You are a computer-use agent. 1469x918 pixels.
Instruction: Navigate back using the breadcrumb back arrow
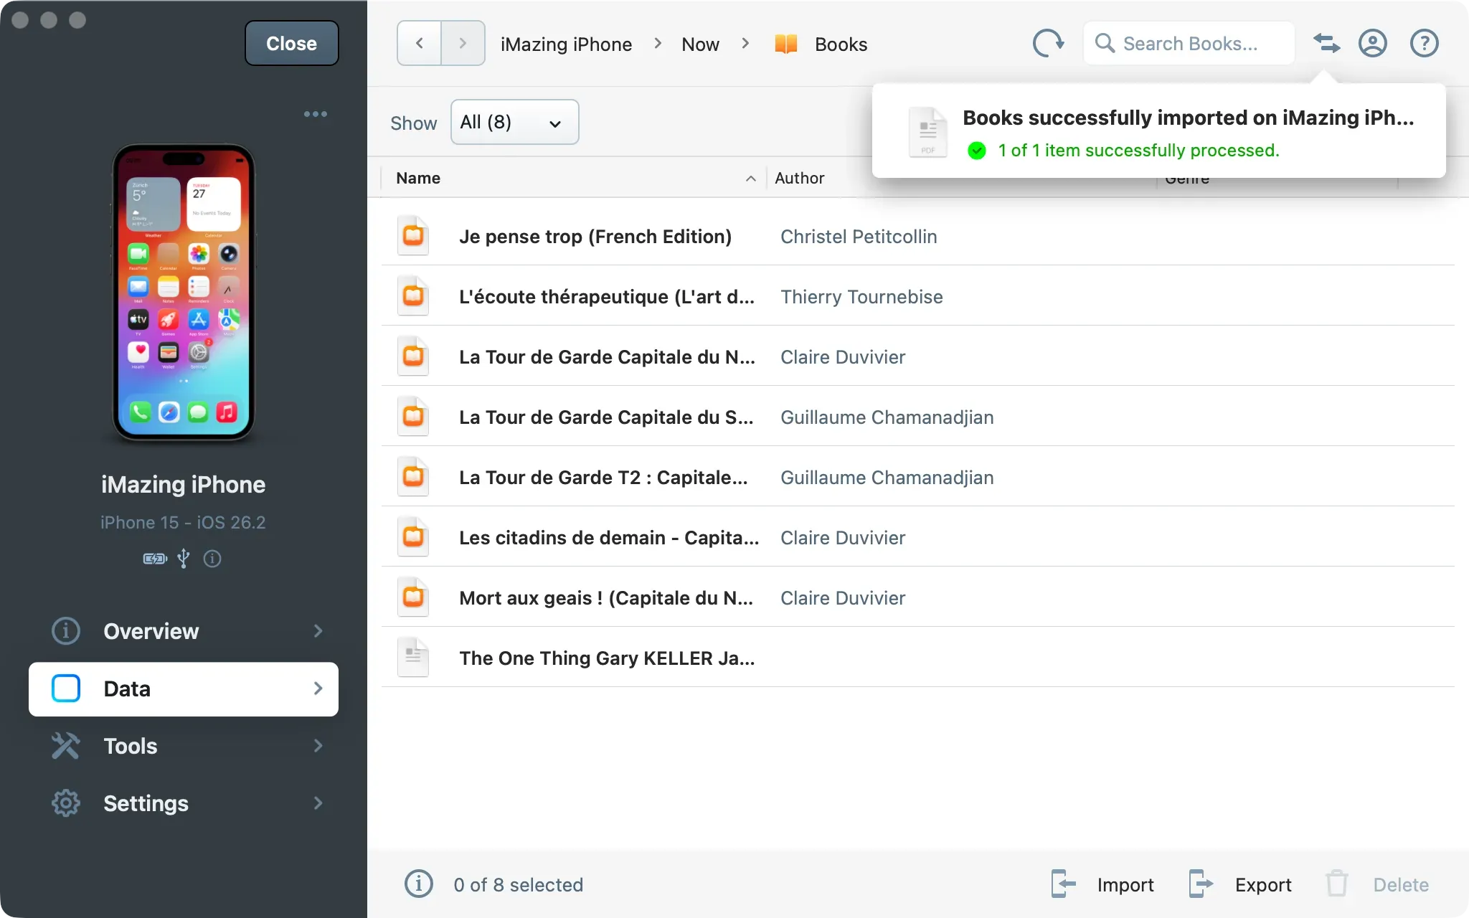[x=420, y=43]
